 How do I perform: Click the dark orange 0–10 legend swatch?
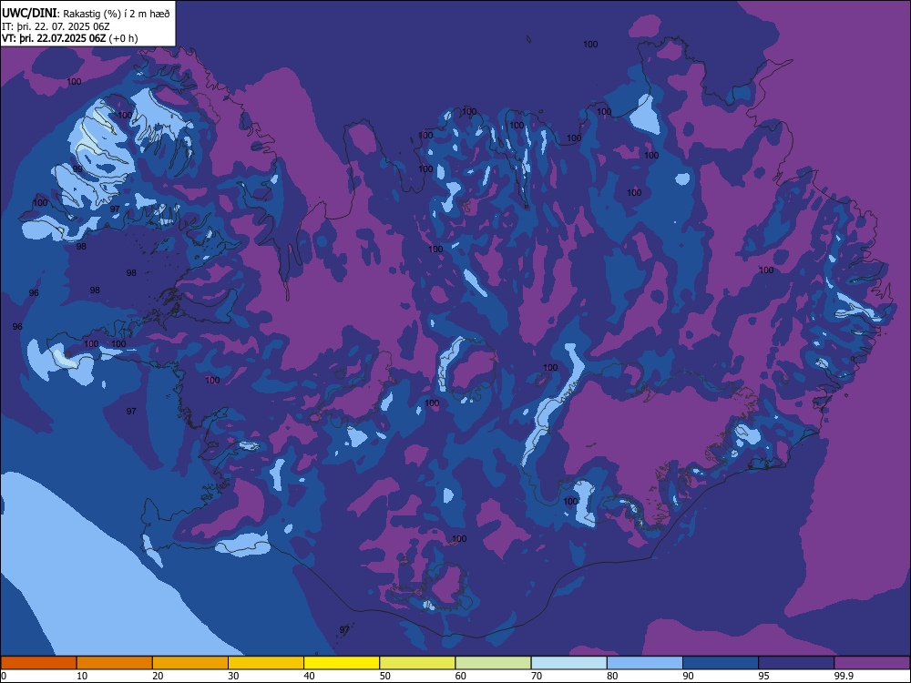pos(38,663)
